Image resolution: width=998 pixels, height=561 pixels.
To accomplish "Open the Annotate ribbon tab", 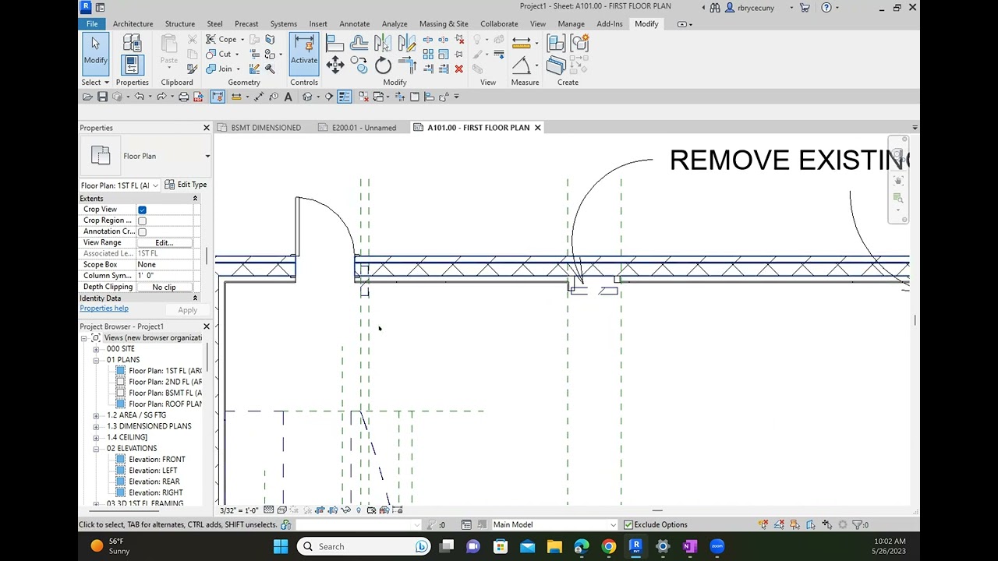I will [355, 24].
